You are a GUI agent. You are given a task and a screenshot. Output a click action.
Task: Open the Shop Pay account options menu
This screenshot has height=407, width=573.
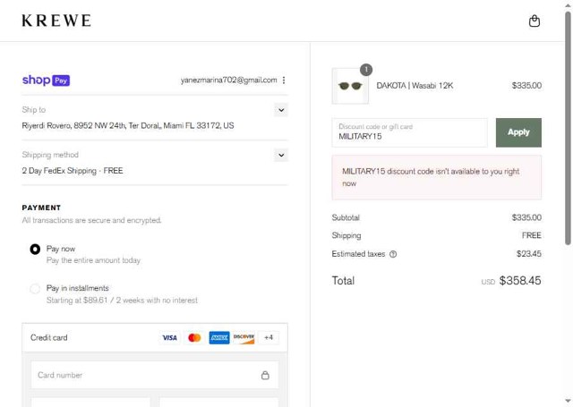[x=284, y=80]
